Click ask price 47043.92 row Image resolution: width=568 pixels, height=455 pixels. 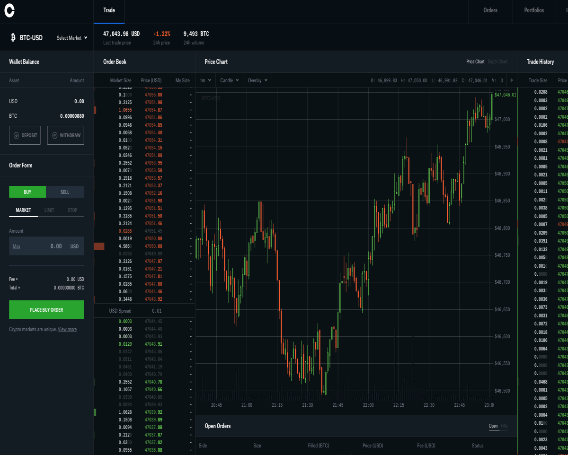point(144,299)
